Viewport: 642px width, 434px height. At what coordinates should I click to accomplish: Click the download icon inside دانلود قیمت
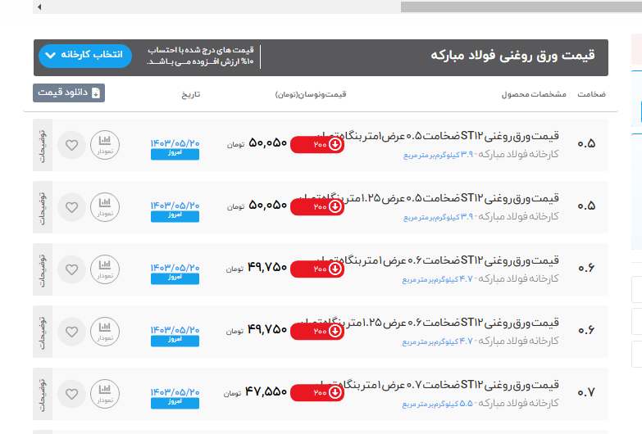coord(95,93)
